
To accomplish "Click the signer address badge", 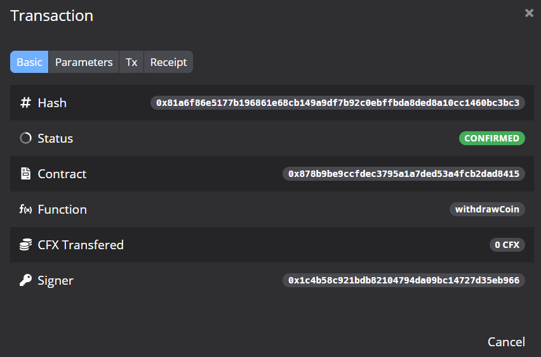I will coord(404,280).
